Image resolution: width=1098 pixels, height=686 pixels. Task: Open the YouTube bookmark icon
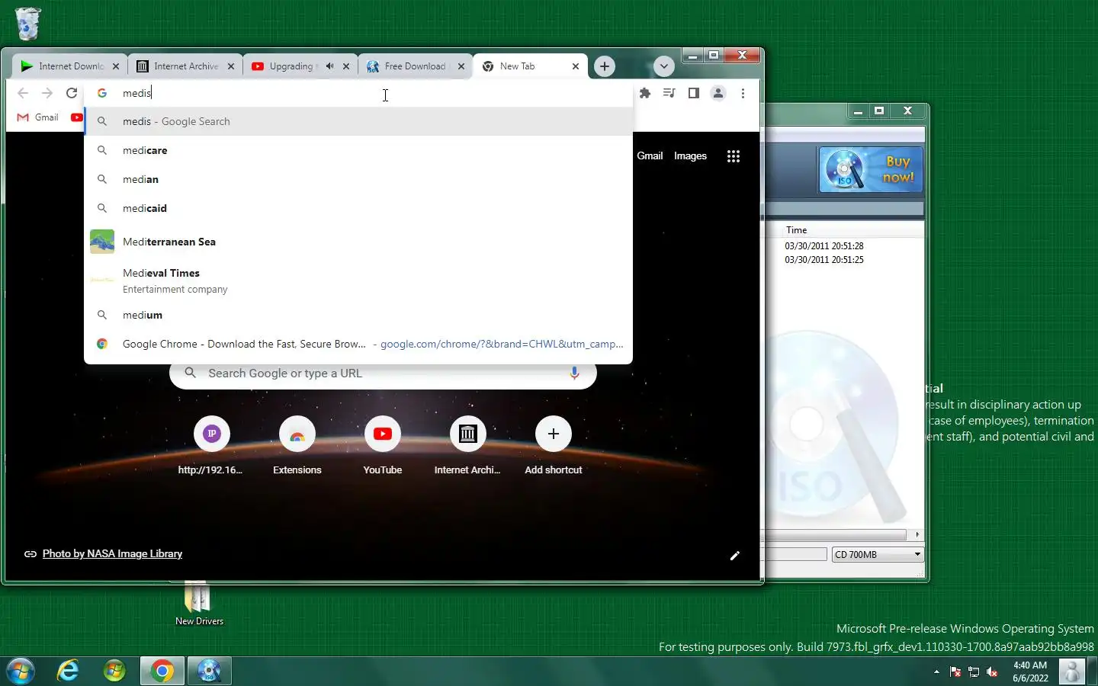click(76, 117)
